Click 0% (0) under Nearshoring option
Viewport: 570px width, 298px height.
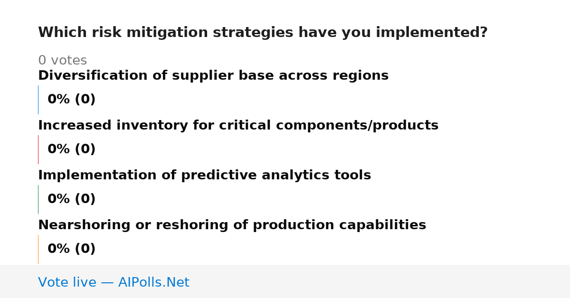[x=71, y=249]
